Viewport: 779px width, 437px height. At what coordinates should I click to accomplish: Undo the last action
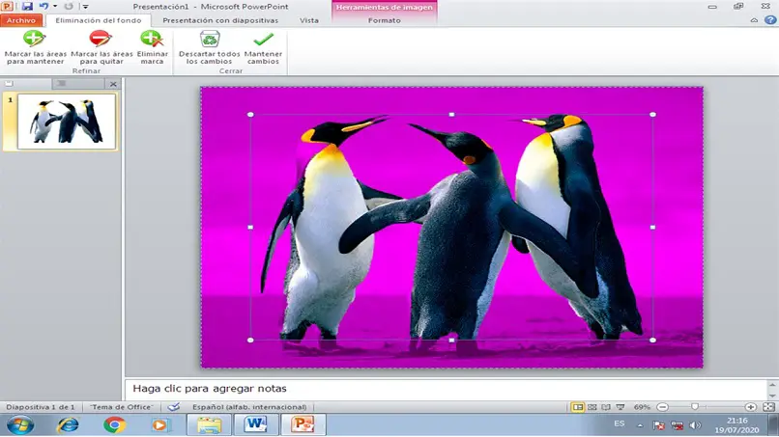coord(43,7)
